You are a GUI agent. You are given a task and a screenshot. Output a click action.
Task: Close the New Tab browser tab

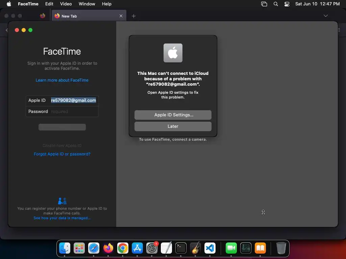point(121,16)
